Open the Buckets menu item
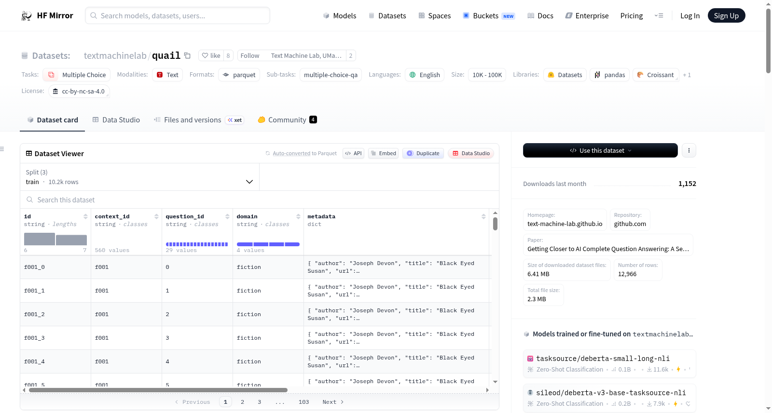Screen dimensions: 772x413 click(x=489, y=16)
